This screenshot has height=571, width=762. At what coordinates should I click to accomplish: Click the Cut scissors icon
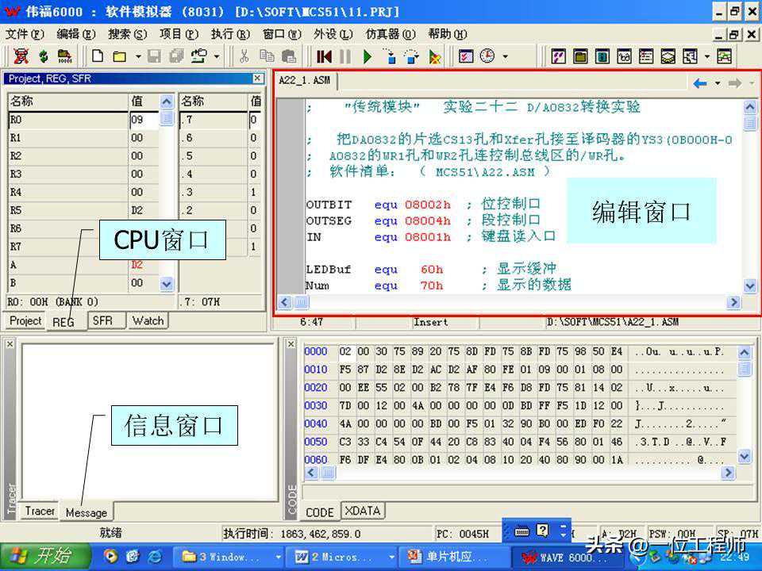244,56
